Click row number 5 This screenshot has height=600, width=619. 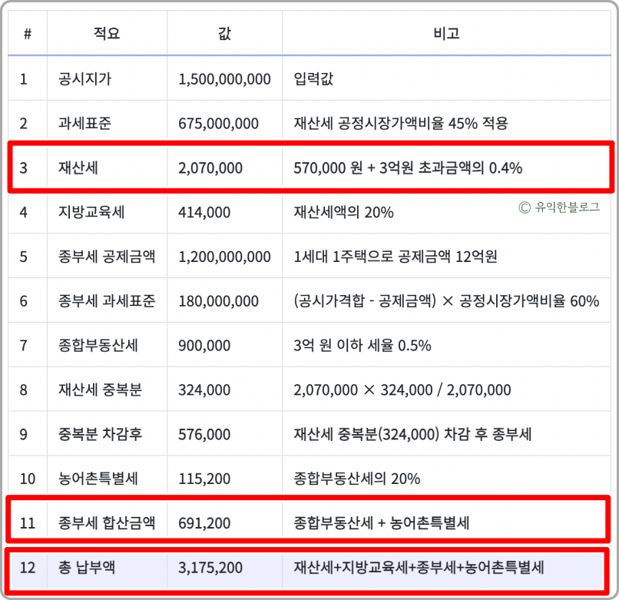[x=24, y=257]
